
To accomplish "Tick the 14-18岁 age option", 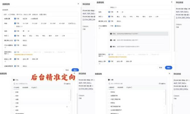I will (x=22, y=23).
